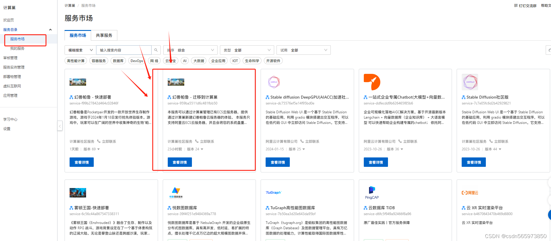Filter by the 开源软件 tag

(x=273, y=61)
